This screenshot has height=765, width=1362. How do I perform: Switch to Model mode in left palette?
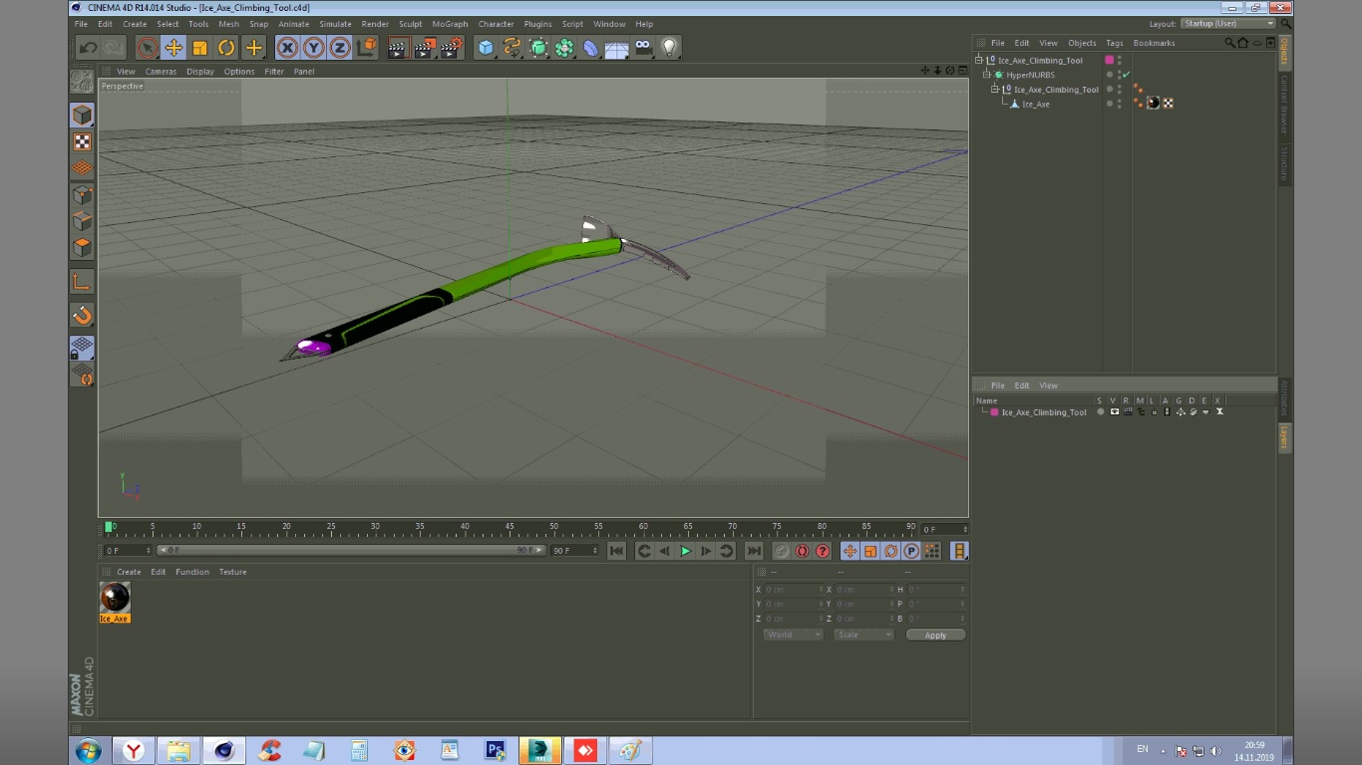tap(82, 116)
